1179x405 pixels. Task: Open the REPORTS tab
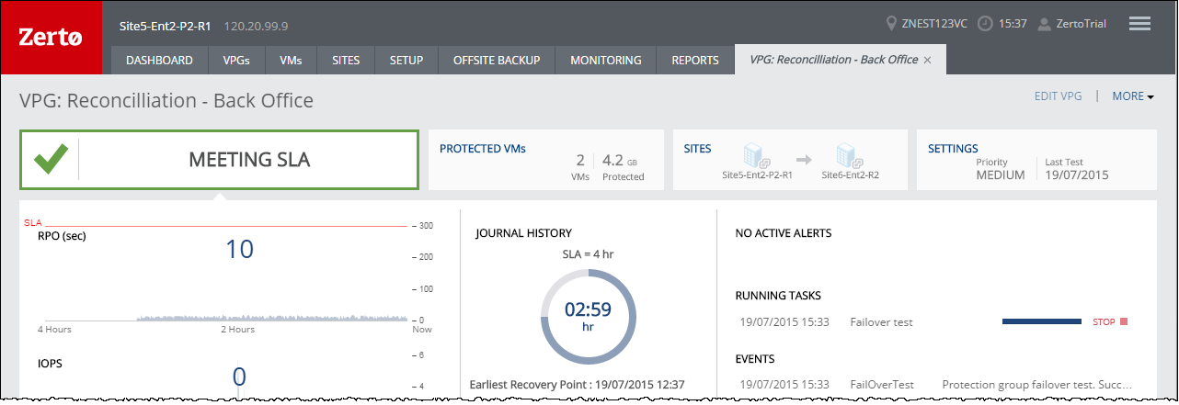(x=695, y=60)
